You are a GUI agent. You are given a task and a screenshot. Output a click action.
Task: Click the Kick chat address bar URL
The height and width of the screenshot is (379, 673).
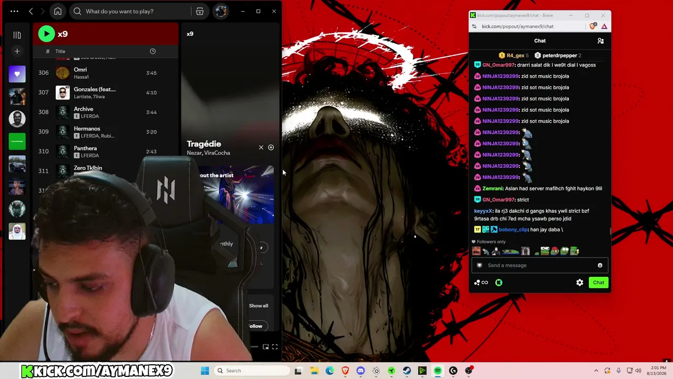click(517, 26)
